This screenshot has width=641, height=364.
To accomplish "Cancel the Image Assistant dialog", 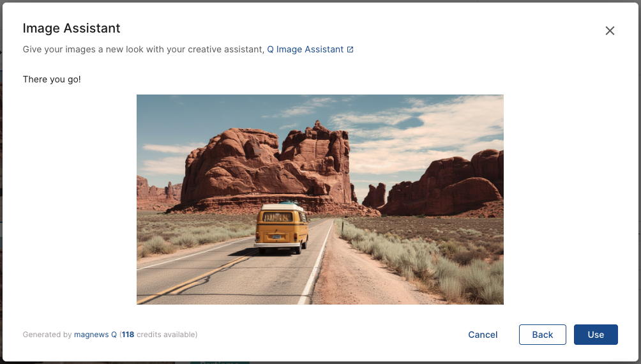I will [483, 335].
